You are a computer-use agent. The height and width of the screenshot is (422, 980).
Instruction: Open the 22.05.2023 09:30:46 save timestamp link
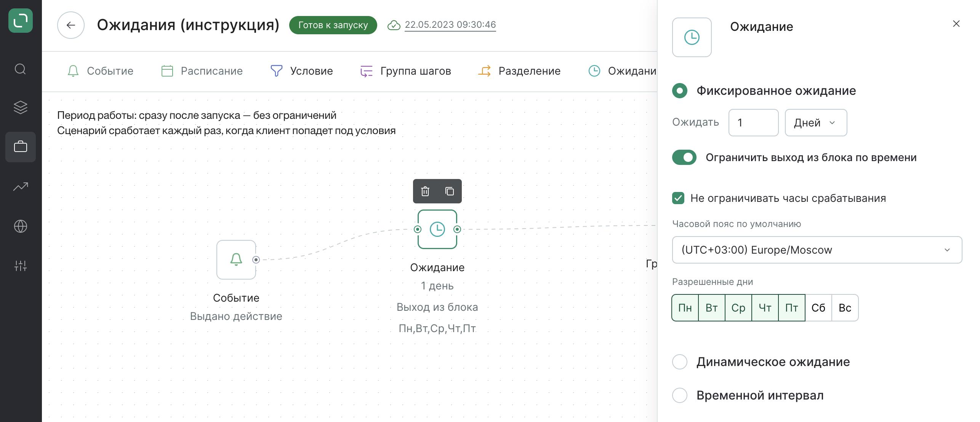click(450, 25)
